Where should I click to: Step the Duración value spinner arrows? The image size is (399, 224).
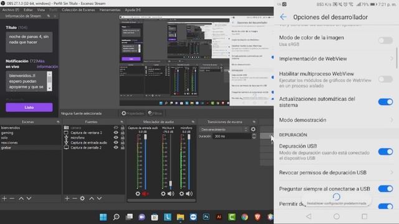(254, 136)
